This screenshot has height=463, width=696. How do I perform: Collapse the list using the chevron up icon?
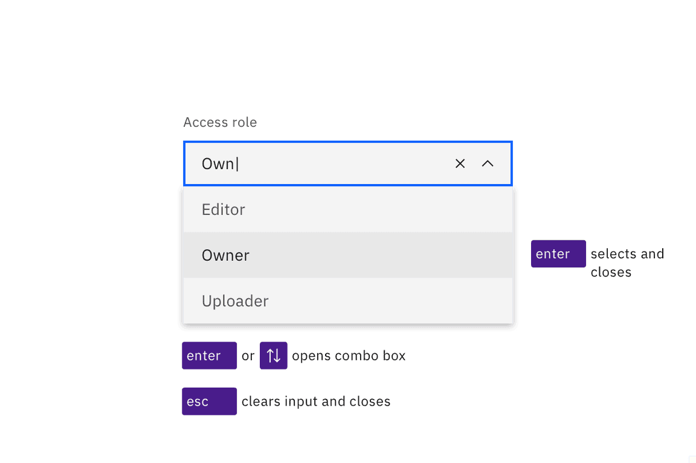488,164
